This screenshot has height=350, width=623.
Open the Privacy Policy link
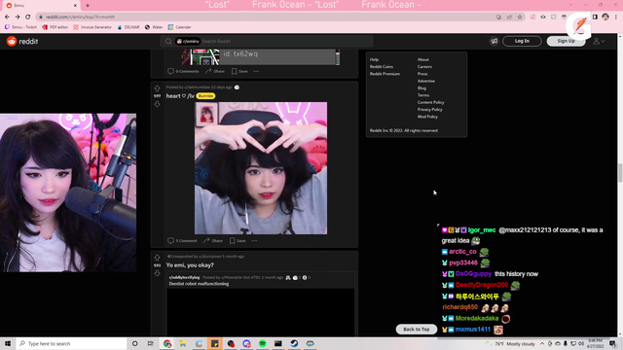[x=429, y=110]
